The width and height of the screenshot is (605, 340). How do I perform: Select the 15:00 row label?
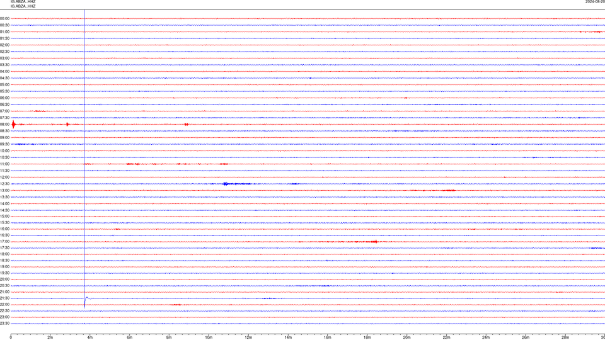(4, 216)
